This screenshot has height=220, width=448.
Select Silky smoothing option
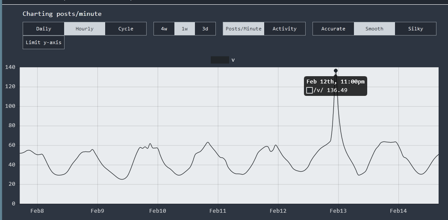point(416,29)
